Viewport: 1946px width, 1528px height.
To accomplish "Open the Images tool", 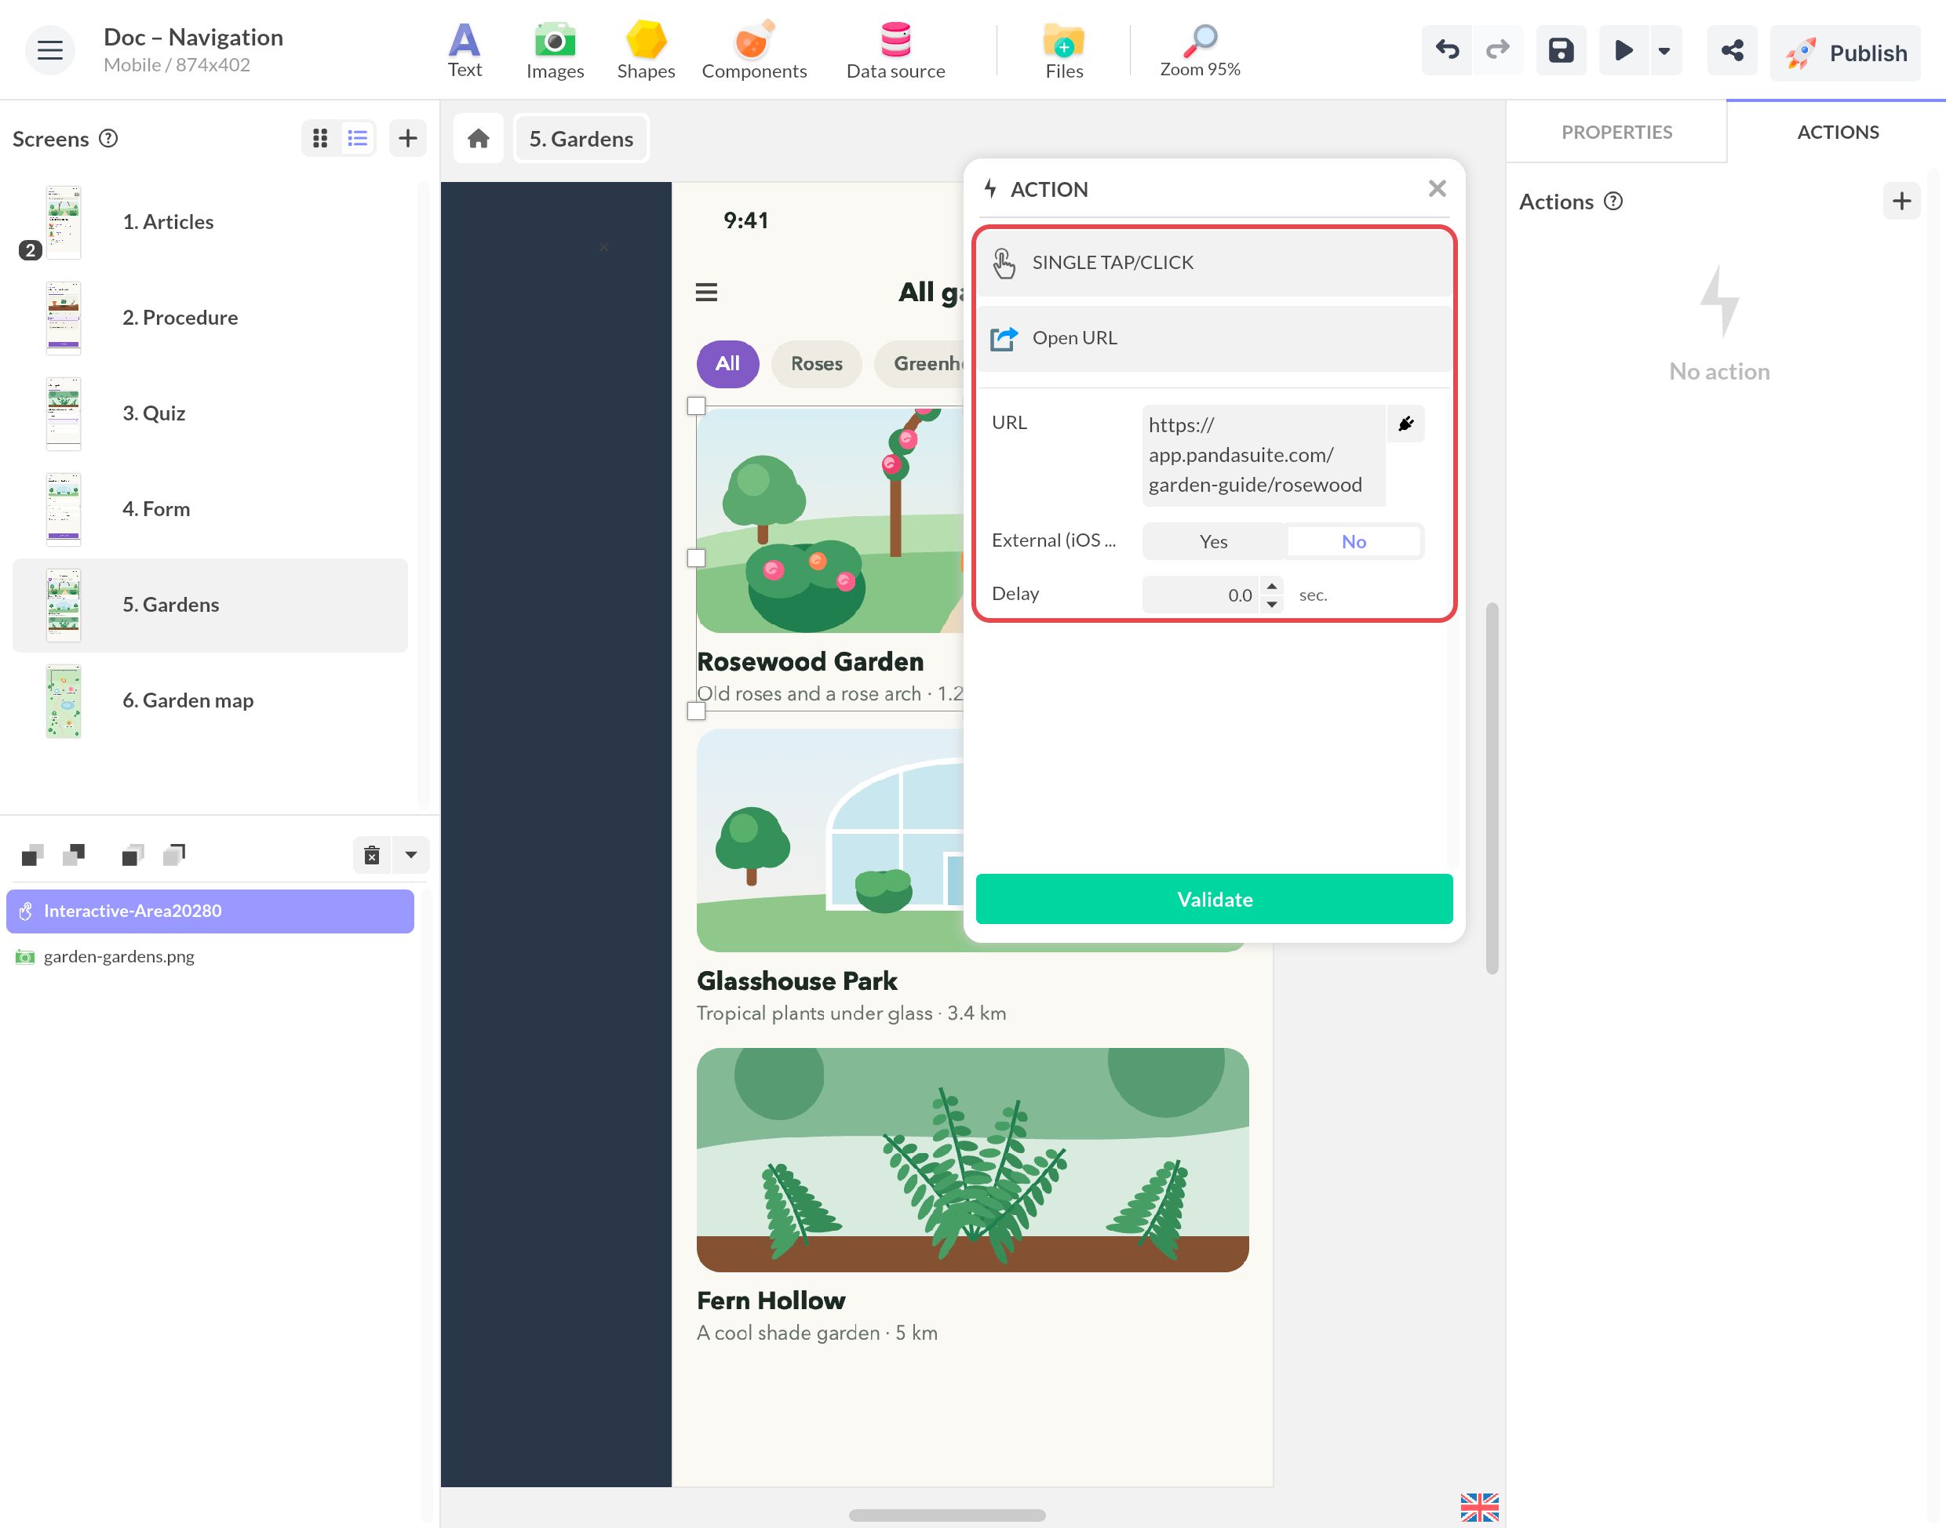I will click(555, 51).
